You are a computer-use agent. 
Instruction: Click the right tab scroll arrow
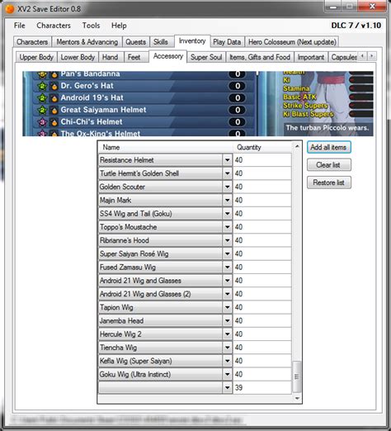pos(372,56)
